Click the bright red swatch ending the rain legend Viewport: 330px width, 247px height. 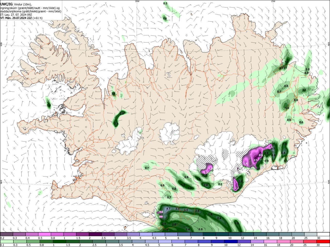(323, 241)
